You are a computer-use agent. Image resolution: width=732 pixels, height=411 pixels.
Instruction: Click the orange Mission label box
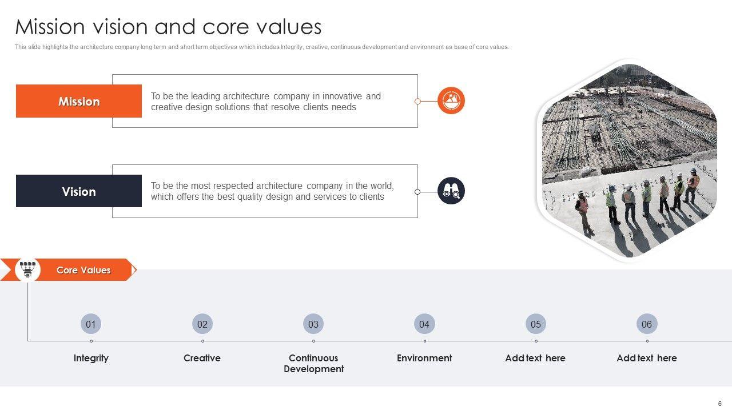click(79, 102)
